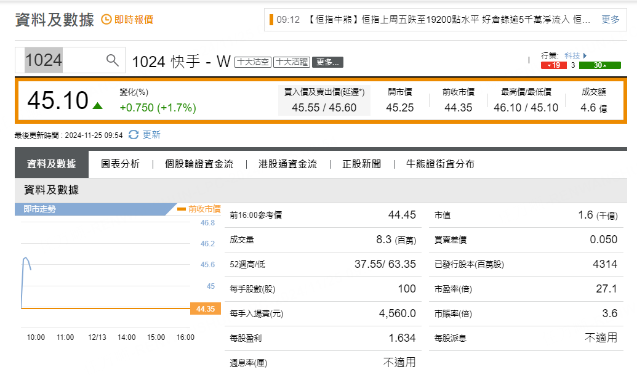Click the 即時報價 label
The image size is (637, 375).
[x=134, y=20]
